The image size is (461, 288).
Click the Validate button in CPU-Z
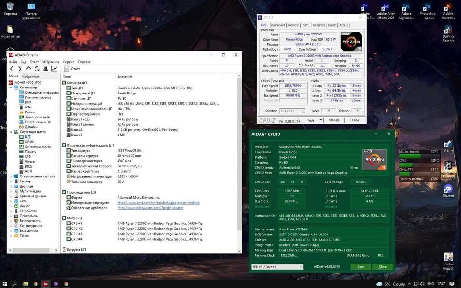(x=334, y=120)
